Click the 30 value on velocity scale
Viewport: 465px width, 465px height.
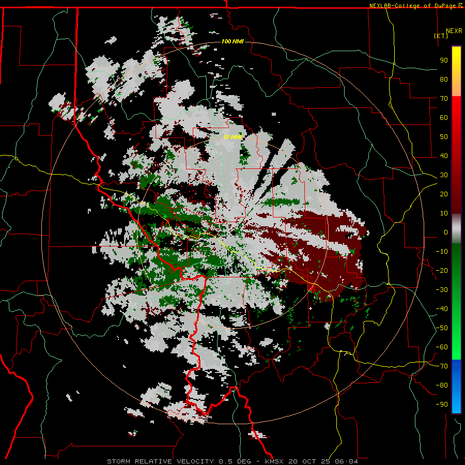[x=444, y=175]
